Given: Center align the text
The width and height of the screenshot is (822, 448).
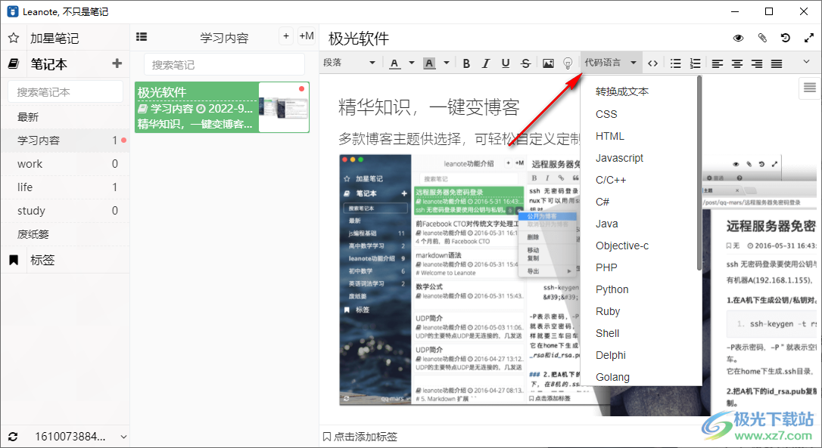Looking at the screenshot, I should pyautogui.click(x=737, y=63).
